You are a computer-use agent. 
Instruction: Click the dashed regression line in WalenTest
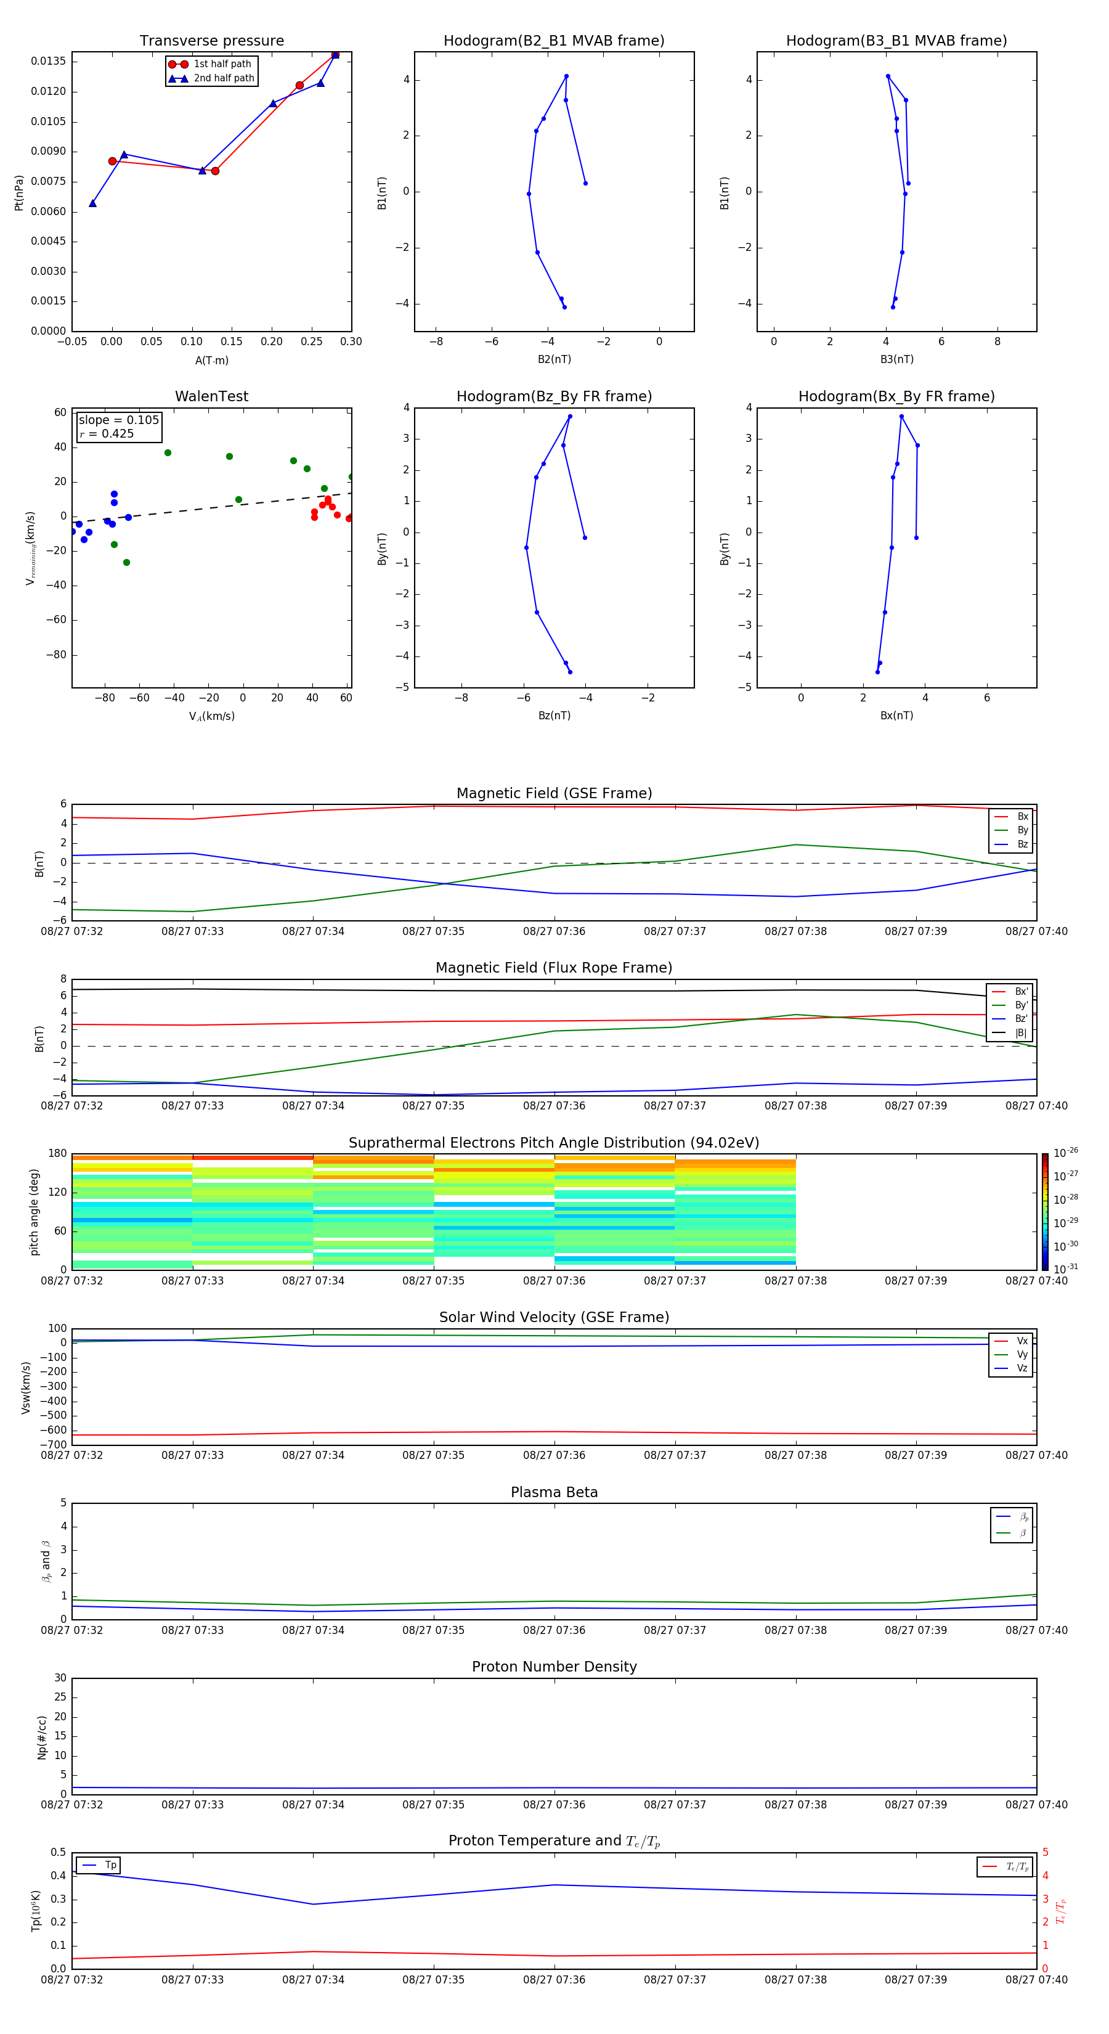click(211, 508)
